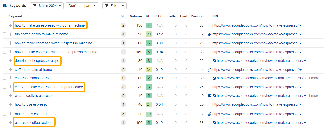
Task: Toggle the select-all checkbox in header
Action: click(x=5, y=16)
